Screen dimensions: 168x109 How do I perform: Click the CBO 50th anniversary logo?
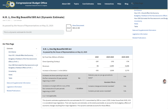9,4
